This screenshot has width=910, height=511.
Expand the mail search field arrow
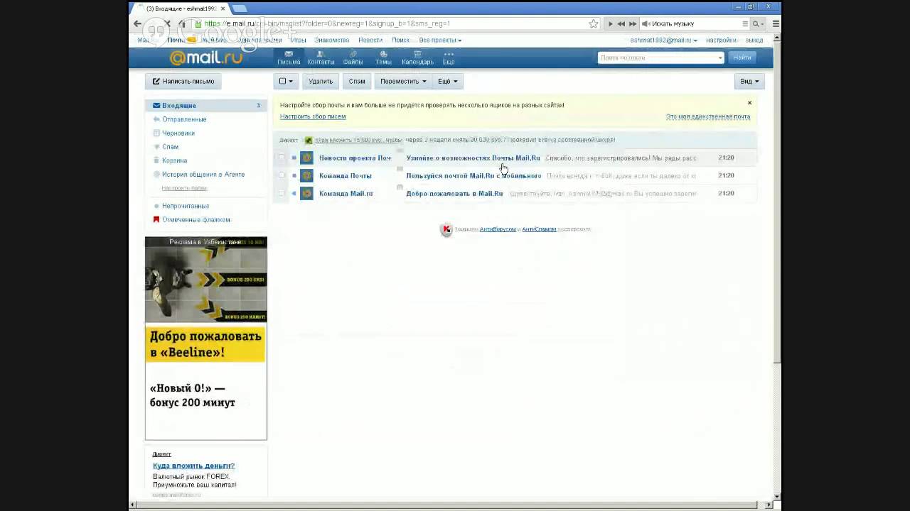point(720,57)
